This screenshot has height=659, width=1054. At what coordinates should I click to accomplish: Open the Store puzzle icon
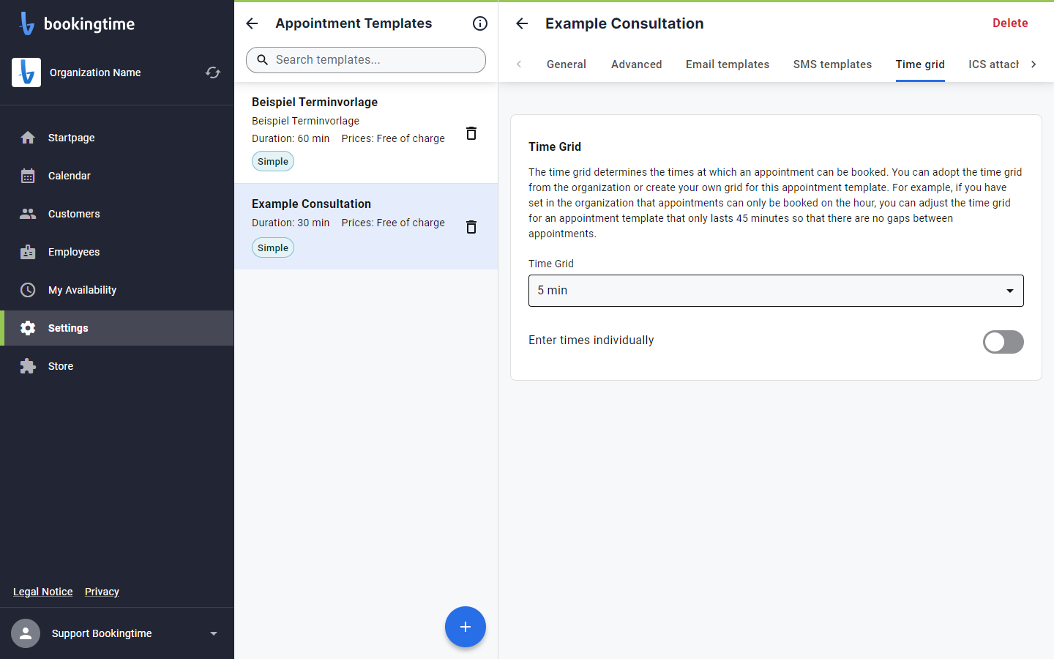coord(28,366)
